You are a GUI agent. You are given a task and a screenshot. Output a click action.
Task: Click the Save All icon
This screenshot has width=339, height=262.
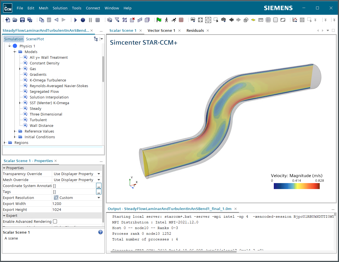[29, 20]
